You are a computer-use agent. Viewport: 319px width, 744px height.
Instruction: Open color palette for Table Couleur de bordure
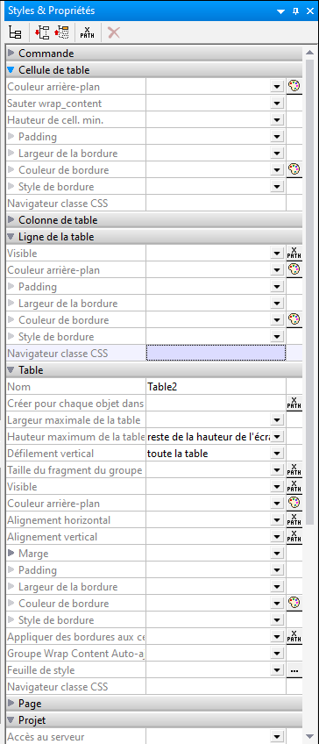coord(294,603)
